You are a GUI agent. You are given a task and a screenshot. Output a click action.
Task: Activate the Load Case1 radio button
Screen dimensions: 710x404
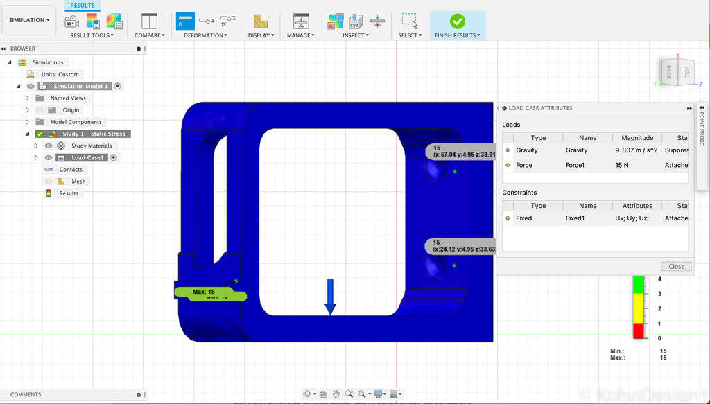pyautogui.click(x=114, y=158)
